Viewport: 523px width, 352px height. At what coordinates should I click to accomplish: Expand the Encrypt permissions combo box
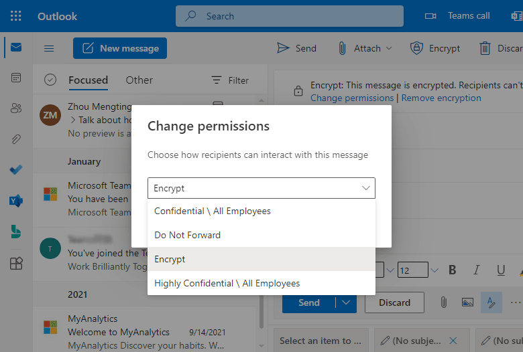pyautogui.click(x=261, y=188)
